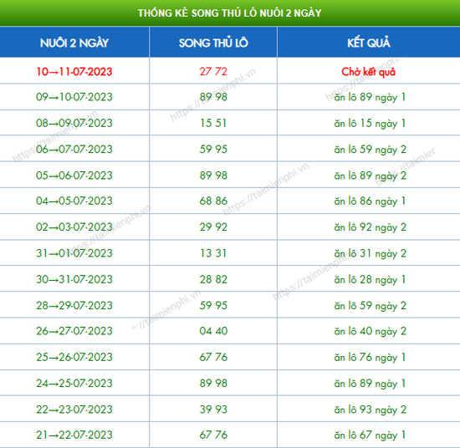Click numbers 68 86 in the table
The image size is (460, 448).
click(x=213, y=201)
